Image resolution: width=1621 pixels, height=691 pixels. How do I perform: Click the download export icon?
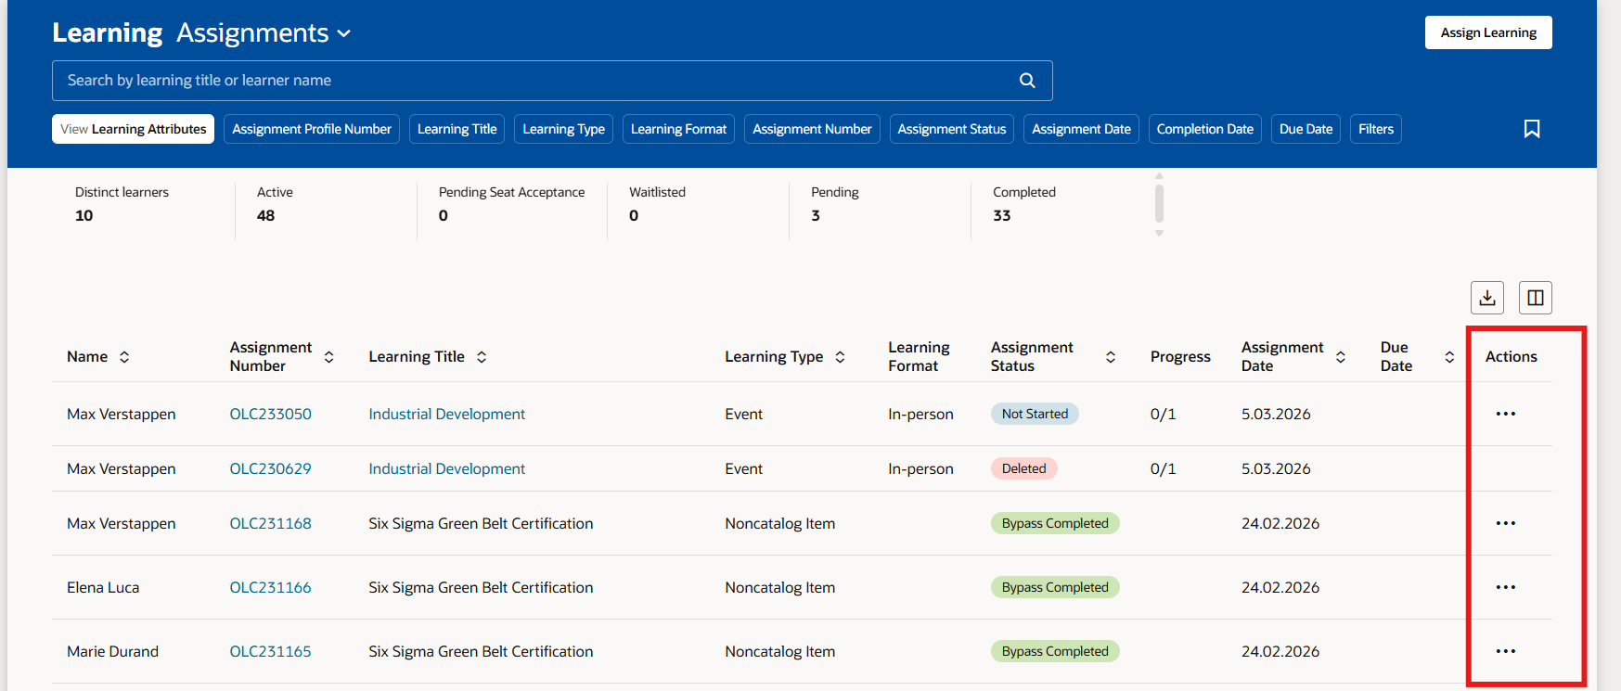pos(1487,298)
